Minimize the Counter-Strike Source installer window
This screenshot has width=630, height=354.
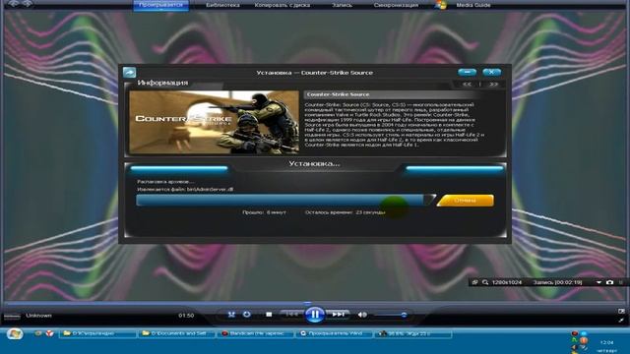coord(468,72)
